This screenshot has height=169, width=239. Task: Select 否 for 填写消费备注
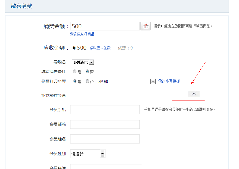click(x=88, y=72)
